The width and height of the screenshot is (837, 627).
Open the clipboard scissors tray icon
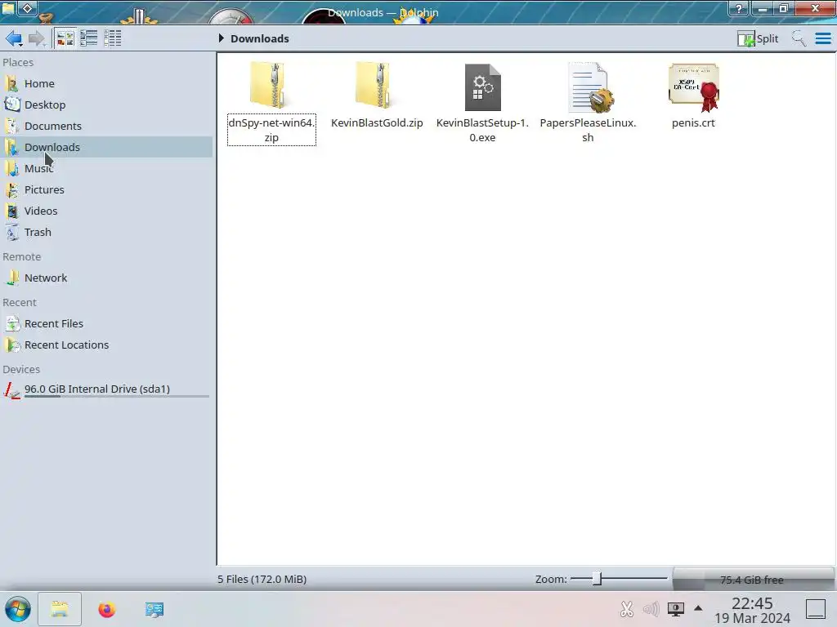point(627,609)
